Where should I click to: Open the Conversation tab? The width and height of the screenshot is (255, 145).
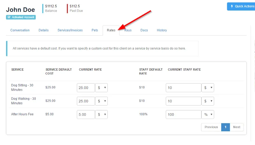tap(20, 30)
